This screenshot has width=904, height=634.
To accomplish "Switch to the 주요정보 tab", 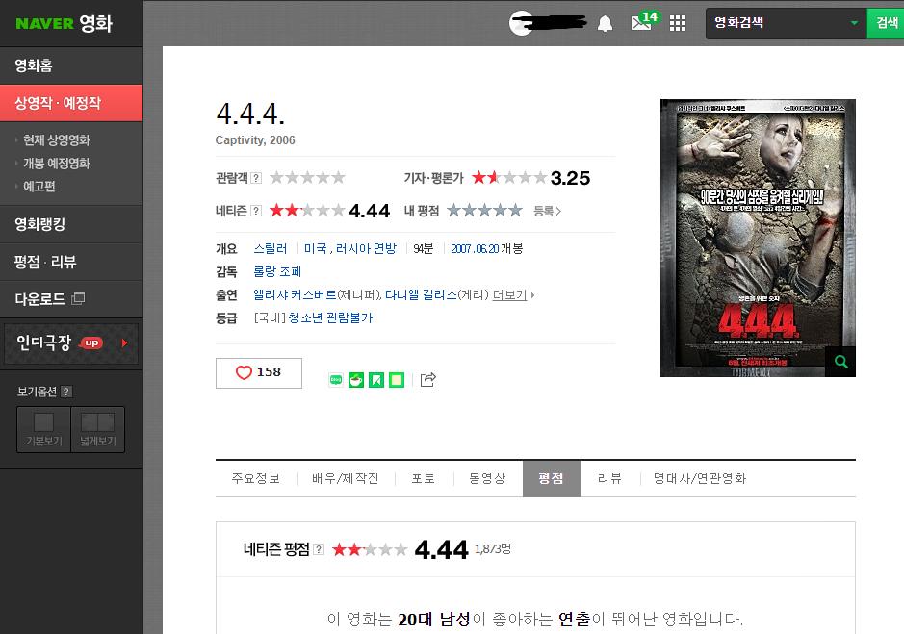I will (x=255, y=478).
